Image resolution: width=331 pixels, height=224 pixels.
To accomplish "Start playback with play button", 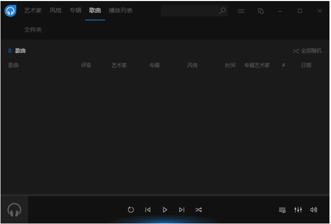I will (165, 210).
